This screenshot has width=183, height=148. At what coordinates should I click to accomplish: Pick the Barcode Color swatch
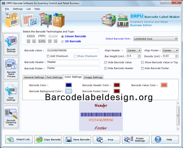point(69,85)
